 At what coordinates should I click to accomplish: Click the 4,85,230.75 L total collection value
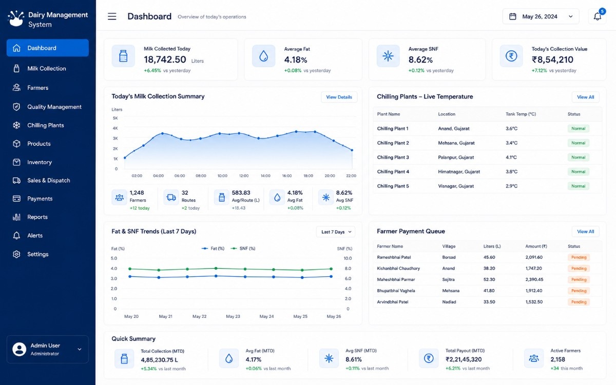(159, 360)
